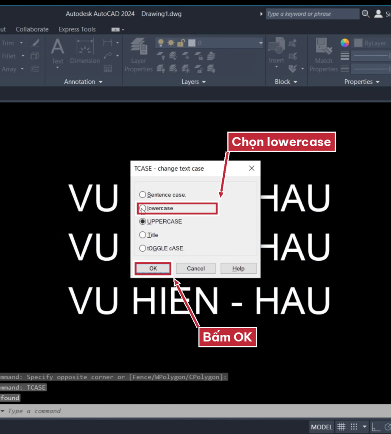Click the Layer Unlock icon
Viewport: 391px width, 434px height.
point(198,69)
